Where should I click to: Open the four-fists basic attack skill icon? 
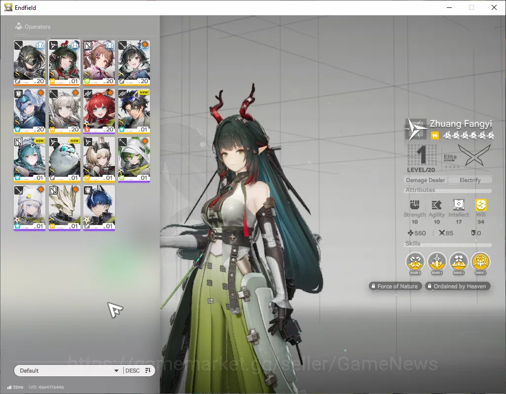(415, 262)
